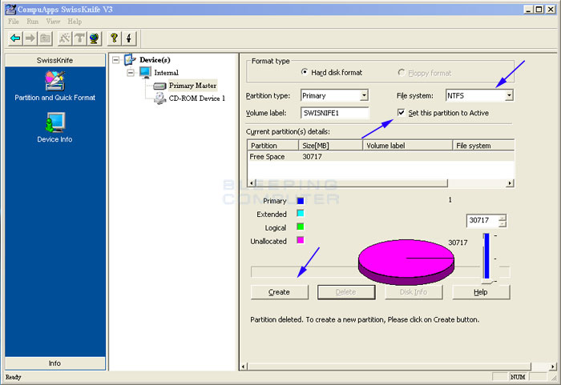Viewport: 561px width, 385px height.
Task: Select the Info sidebar tab
Action: click(x=54, y=363)
